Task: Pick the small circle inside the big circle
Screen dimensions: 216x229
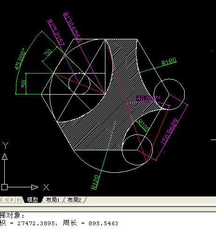Action: 79,83
